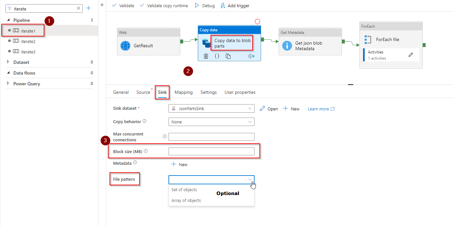Collapse the Pipeline section
This screenshot has height=226, width=453.
tap(8, 20)
